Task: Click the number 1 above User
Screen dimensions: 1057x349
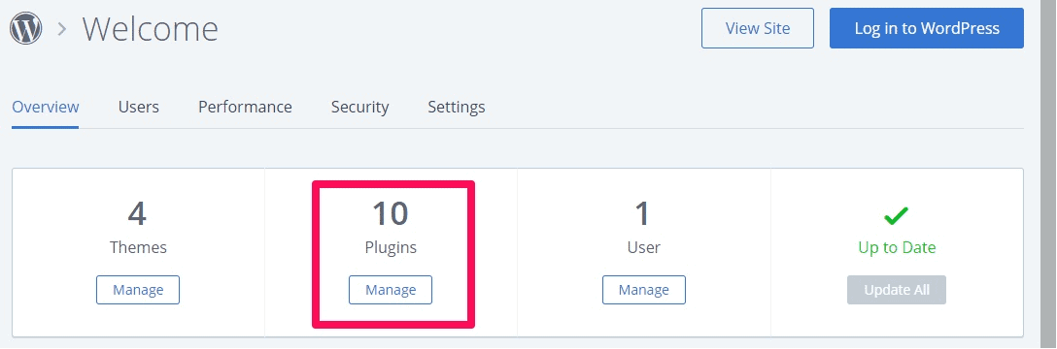Action: 643,214
